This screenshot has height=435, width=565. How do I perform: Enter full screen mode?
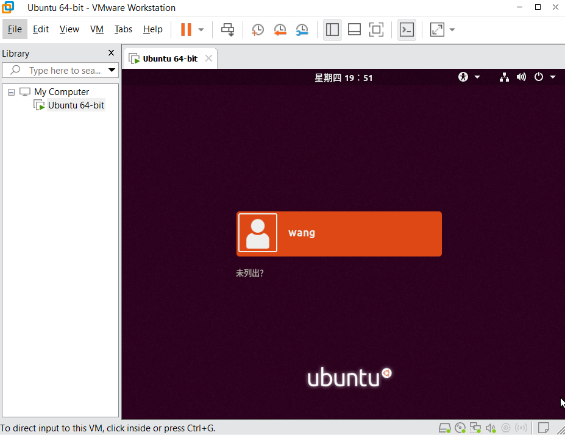tap(376, 29)
